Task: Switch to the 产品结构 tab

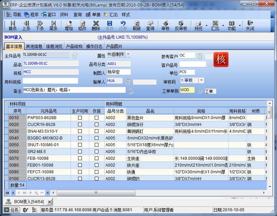Action: point(74,46)
